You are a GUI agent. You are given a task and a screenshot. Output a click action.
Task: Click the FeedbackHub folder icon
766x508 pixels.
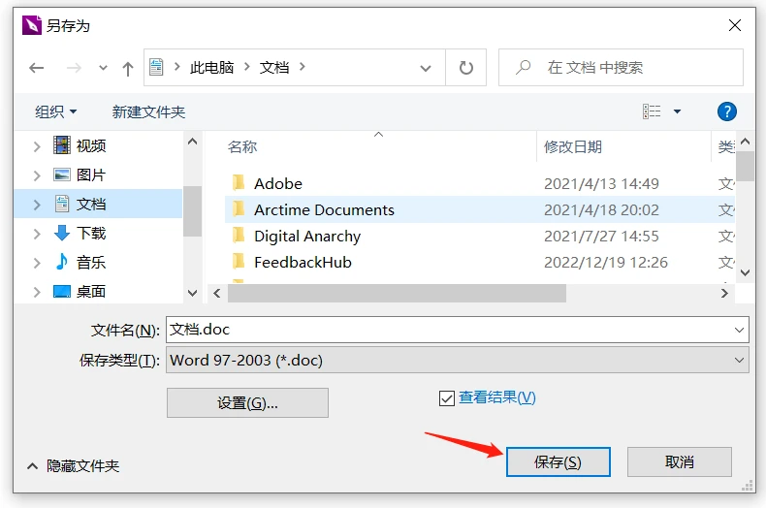239,262
